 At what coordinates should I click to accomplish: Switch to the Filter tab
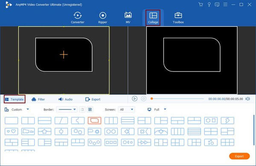[38, 99]
